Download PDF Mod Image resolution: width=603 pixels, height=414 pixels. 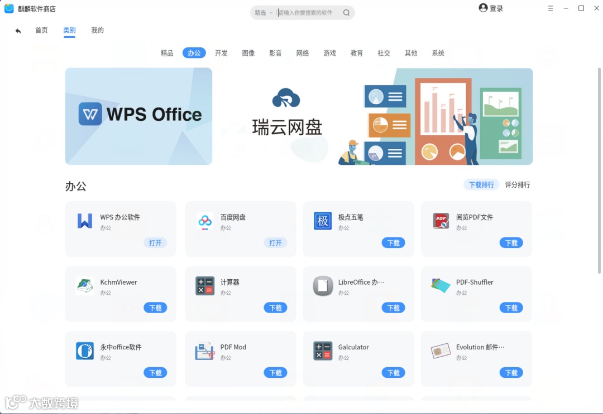(x=275, y=373)
